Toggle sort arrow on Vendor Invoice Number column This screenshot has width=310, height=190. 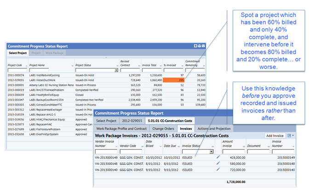tap(116, 146)
